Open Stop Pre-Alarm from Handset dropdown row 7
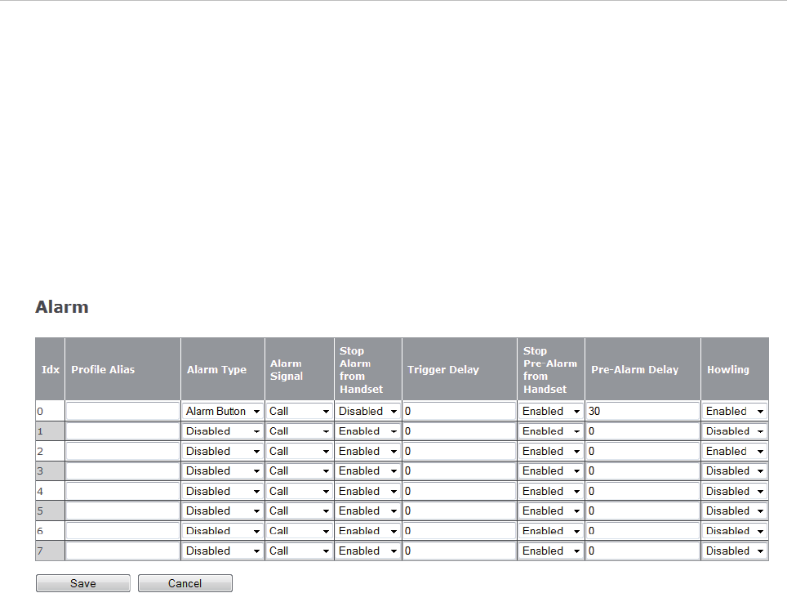 551,551
